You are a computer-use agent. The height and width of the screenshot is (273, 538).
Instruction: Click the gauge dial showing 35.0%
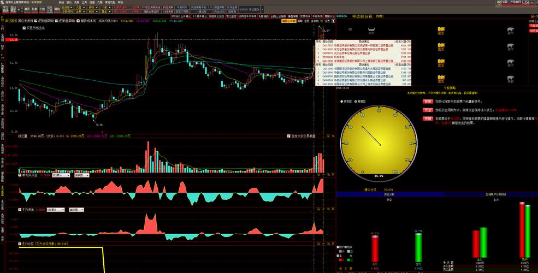[379, 144]
